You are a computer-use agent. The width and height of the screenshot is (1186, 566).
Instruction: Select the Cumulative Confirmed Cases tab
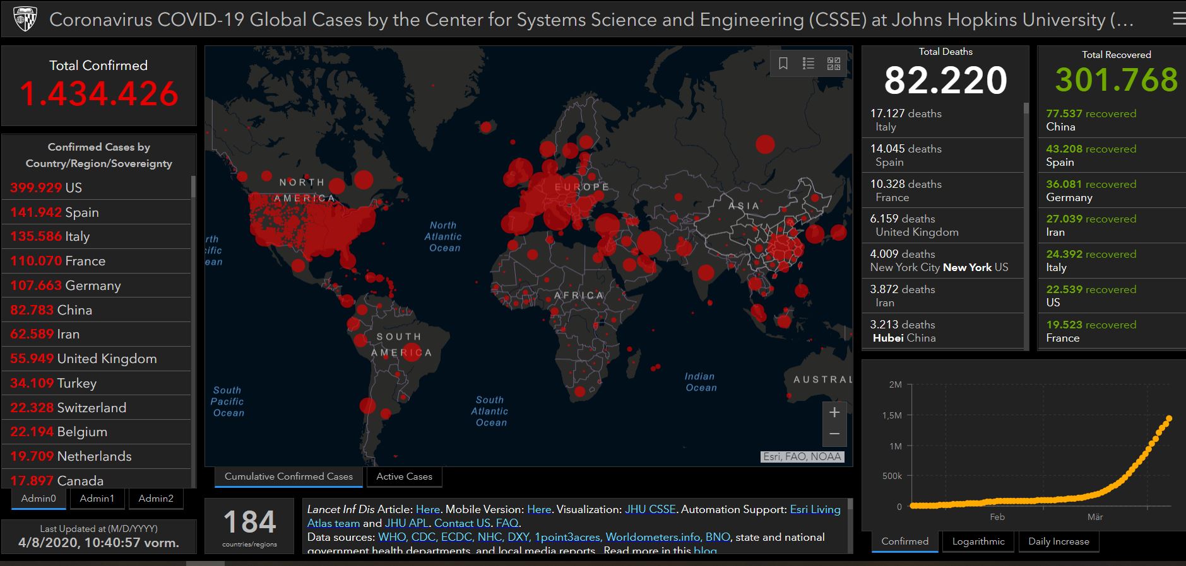click(x=288, y=476)
